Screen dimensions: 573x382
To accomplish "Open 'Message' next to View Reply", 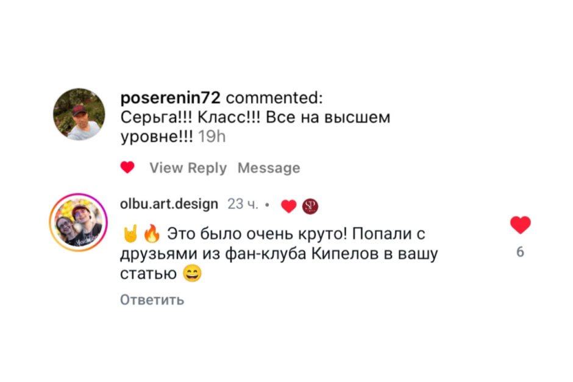I will (269, 168).
